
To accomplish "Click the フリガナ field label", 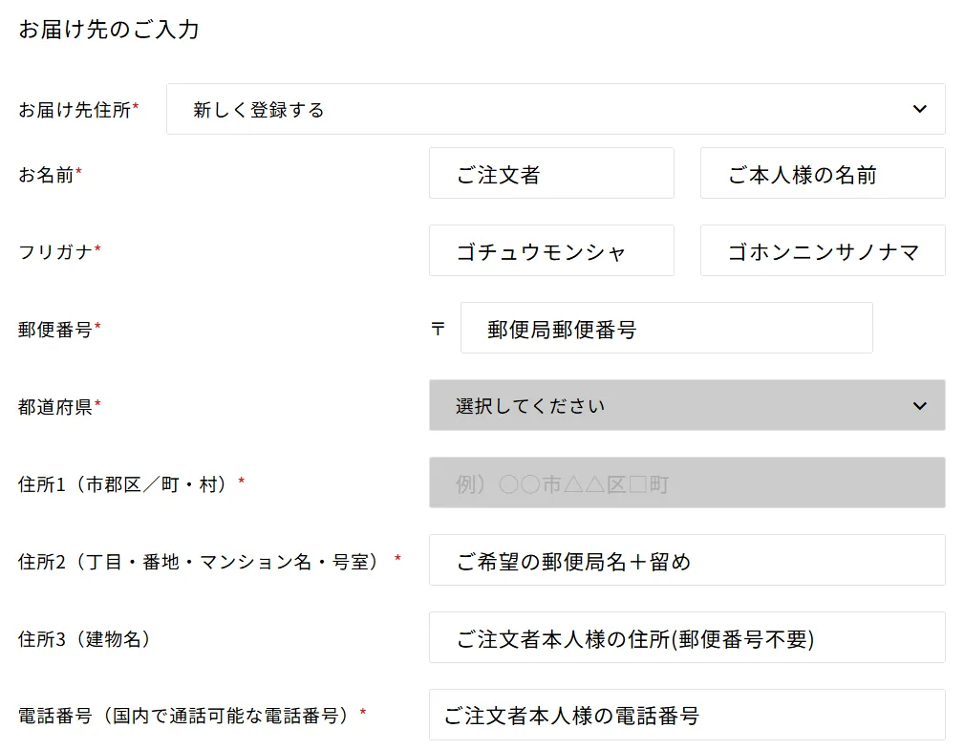I will coord(55,252).
